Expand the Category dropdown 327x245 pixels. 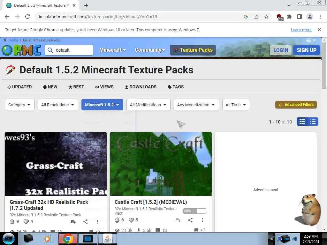point(19,105)
